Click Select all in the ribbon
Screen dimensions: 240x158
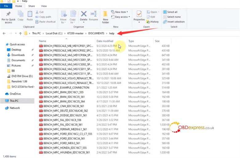pos(170,12)
